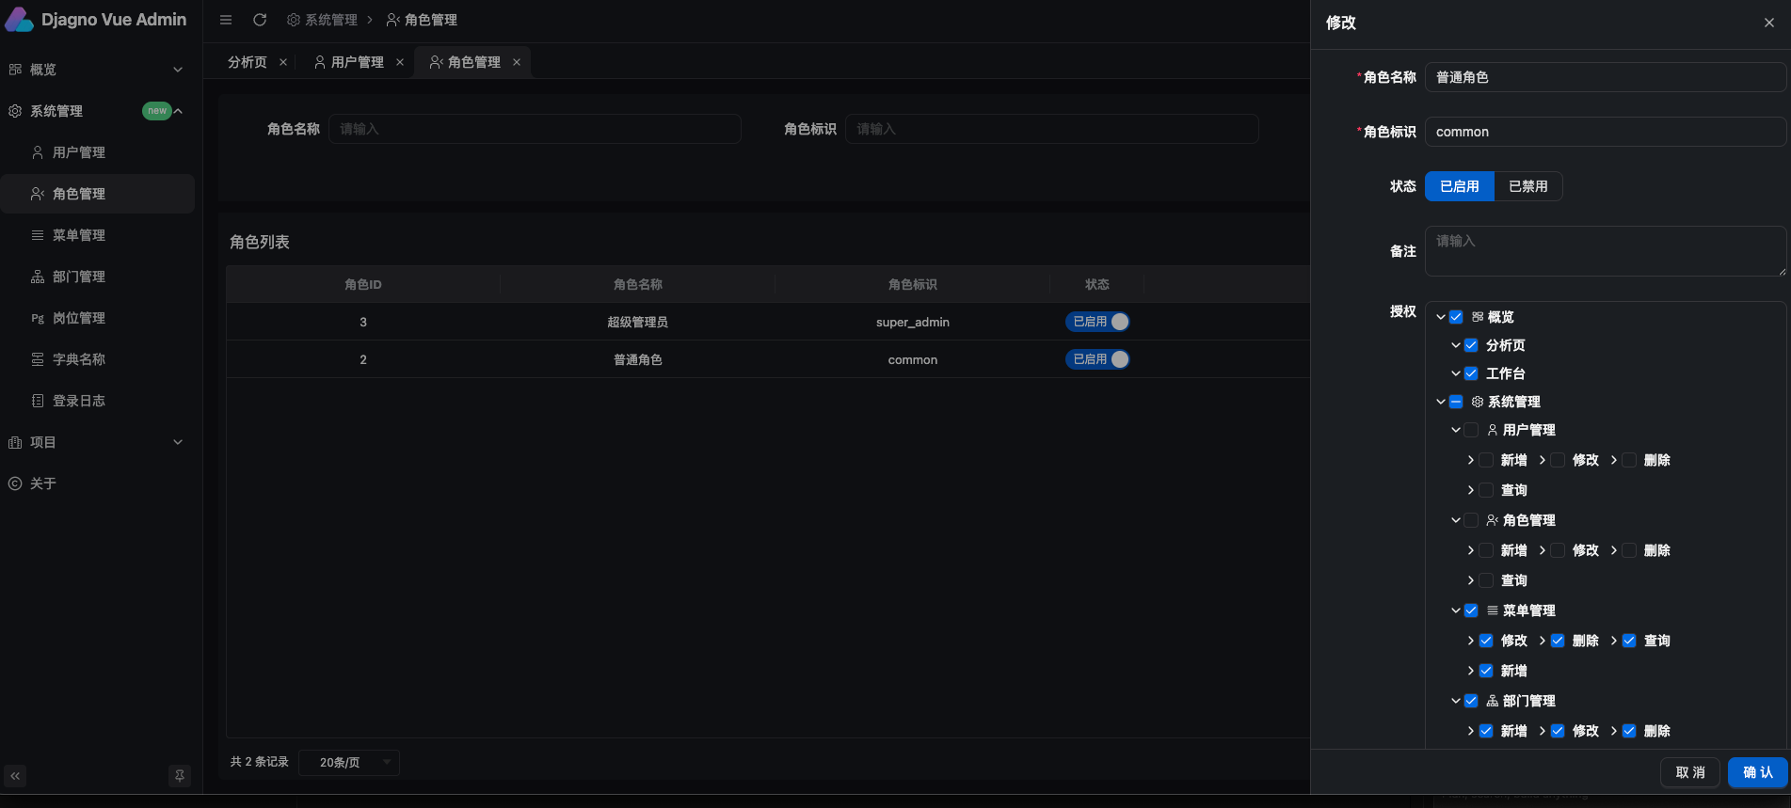This screenshot has height=808, width=1791.
Task: Open 部门管理 in the sidebar
Action: 79,277
